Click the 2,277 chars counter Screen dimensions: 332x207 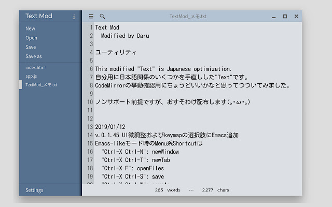[215, 190]
